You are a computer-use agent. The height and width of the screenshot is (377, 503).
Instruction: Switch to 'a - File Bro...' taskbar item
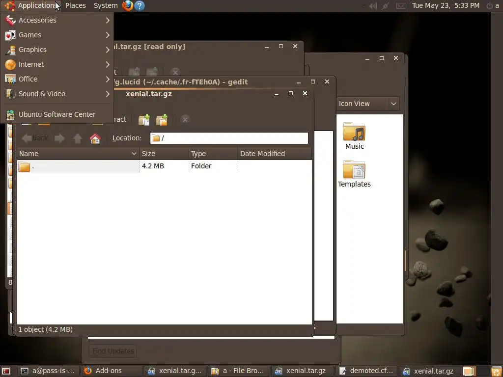click(239, 371)
